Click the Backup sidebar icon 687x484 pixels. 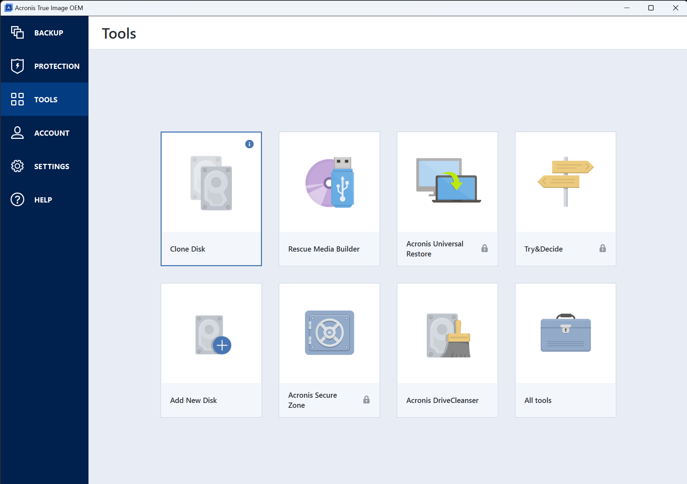click(x=17, y=32)
